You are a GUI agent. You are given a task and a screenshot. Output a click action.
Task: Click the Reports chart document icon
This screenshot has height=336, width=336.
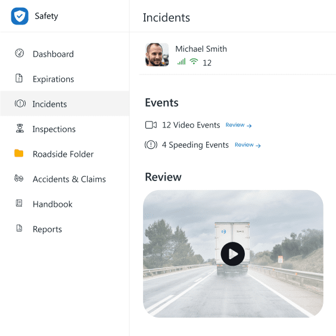(x=19, y=228)
